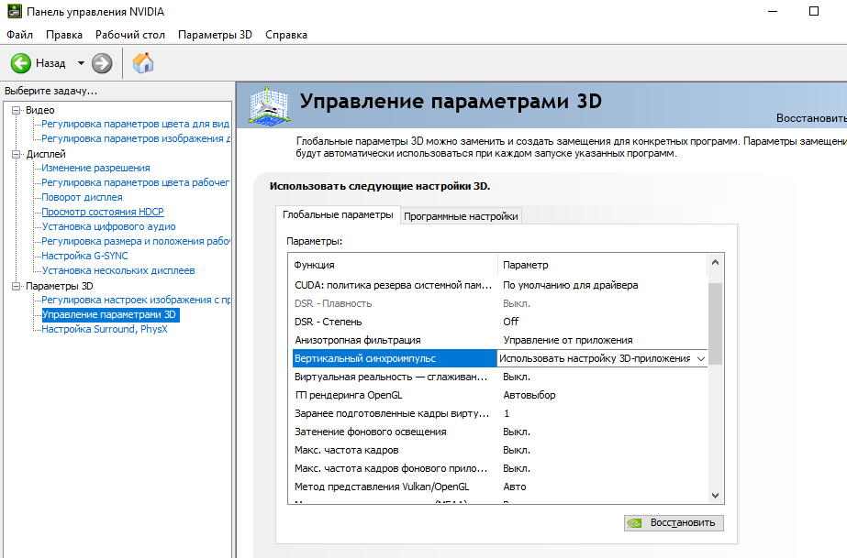Open Регулировка размера и положения рабочего стола
Screen dimensions: 847x558
tap(136, 241)
